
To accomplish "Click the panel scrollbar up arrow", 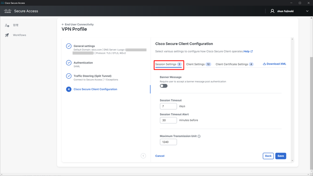I will point(292,39).
